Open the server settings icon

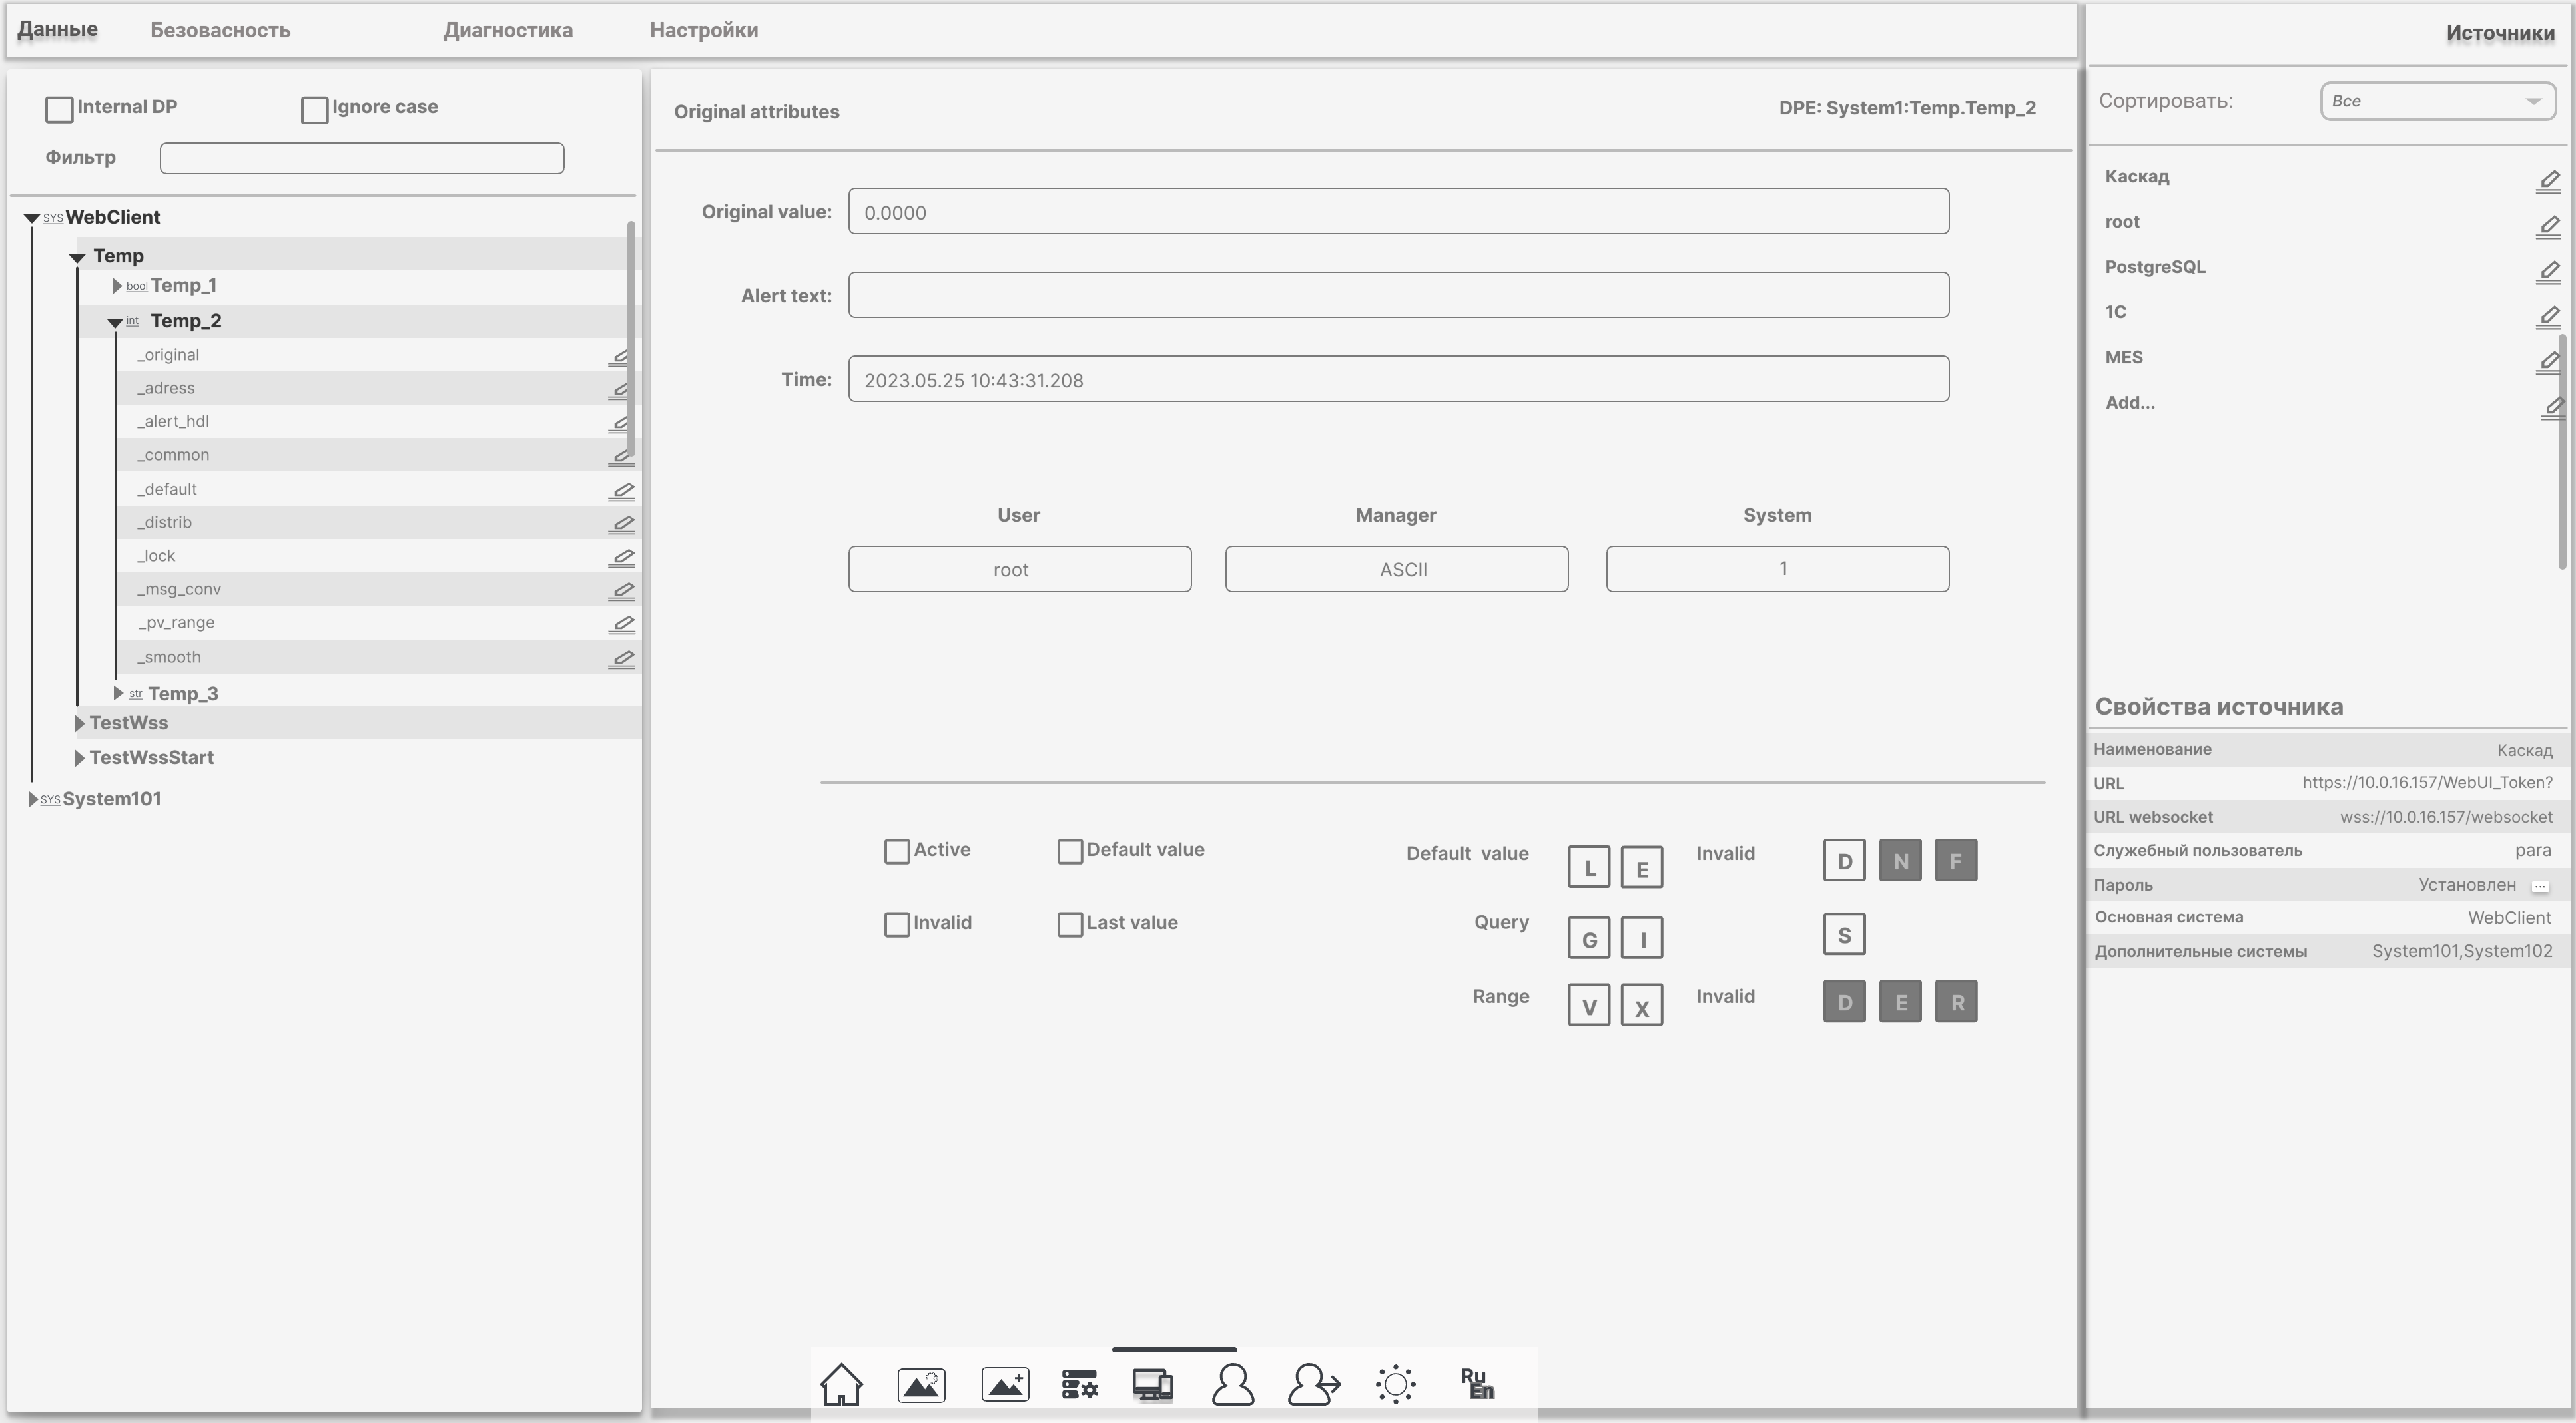point(1080,1385)
